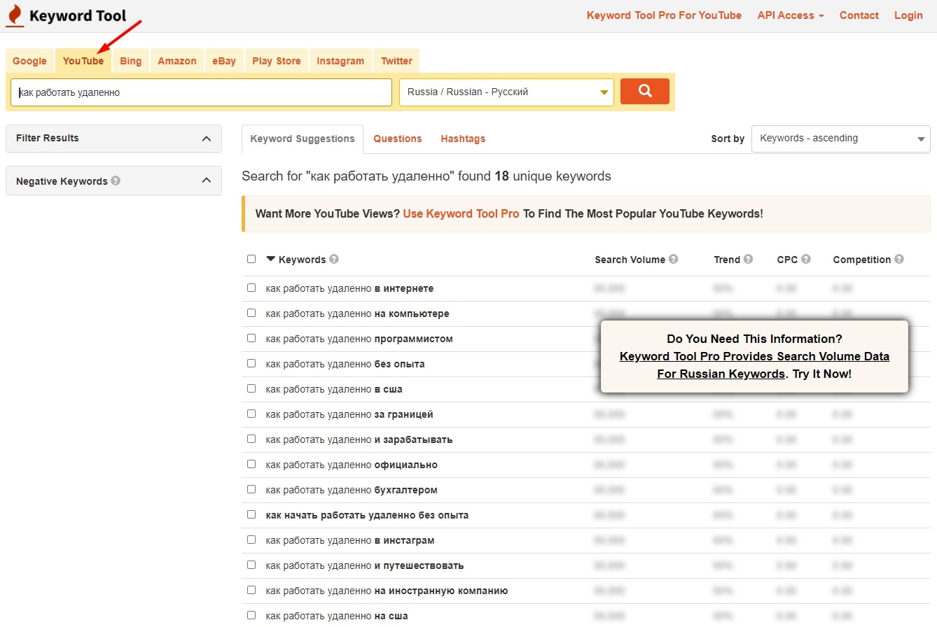Image resolution: width=937 pixels, height=627 pixels.
Task: Click the Search Volume column header
Action: (630, 260)
